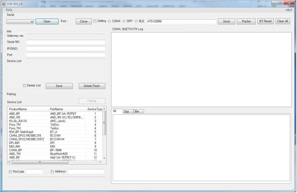The width and height of the screenshot is (297, 193).
Task: Select the ChMd_SPO2 MD300C318T2 row
Action: click(55, 139)
